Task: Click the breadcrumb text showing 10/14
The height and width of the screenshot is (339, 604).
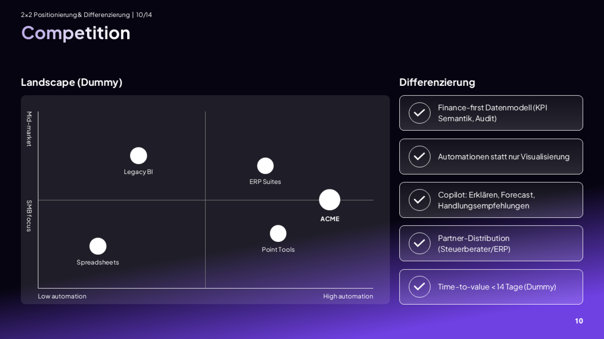Action: (x=144, y=15)
